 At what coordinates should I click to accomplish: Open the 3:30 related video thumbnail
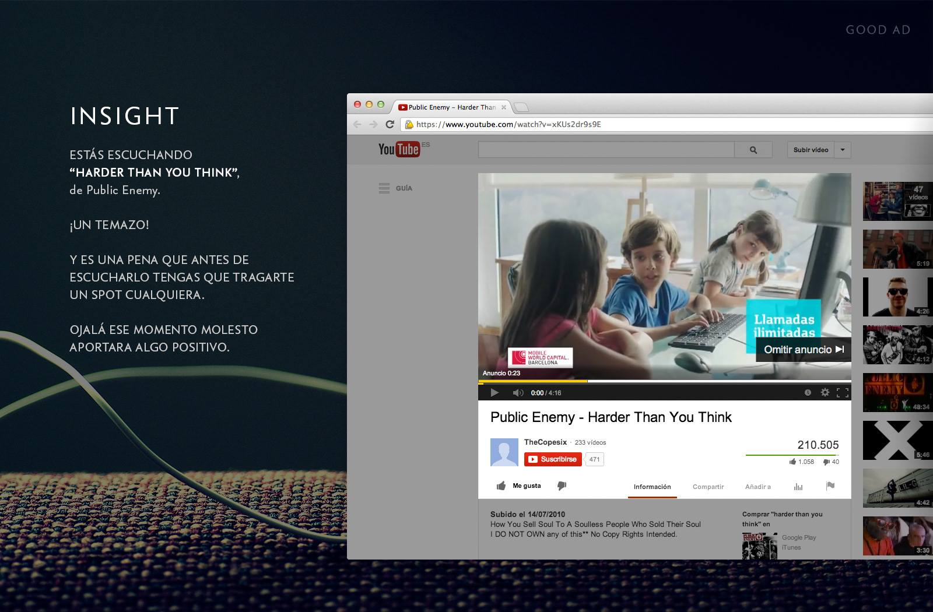click(x=897, y=536)
